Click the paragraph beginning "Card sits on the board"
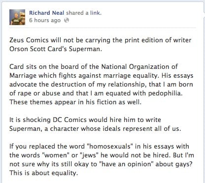 click(x=102, y=84)
